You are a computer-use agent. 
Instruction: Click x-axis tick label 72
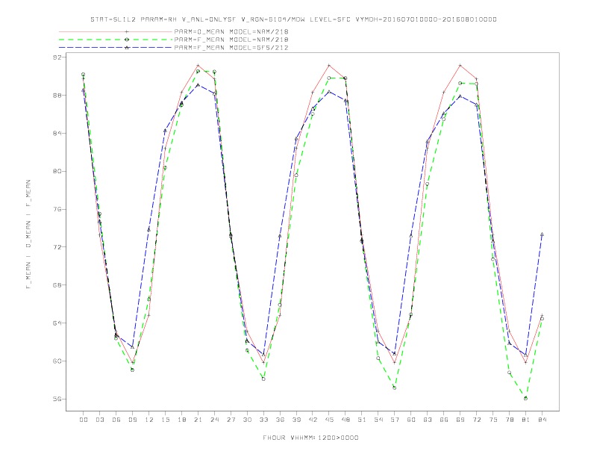[x=476, y=420]
